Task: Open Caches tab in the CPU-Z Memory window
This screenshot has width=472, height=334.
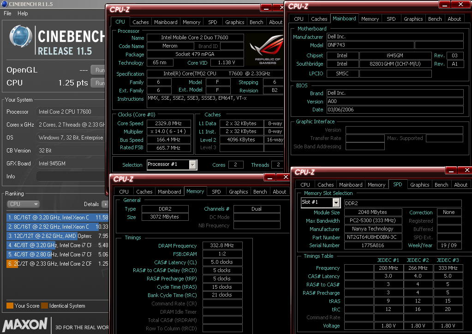Action: coord(144,192)
